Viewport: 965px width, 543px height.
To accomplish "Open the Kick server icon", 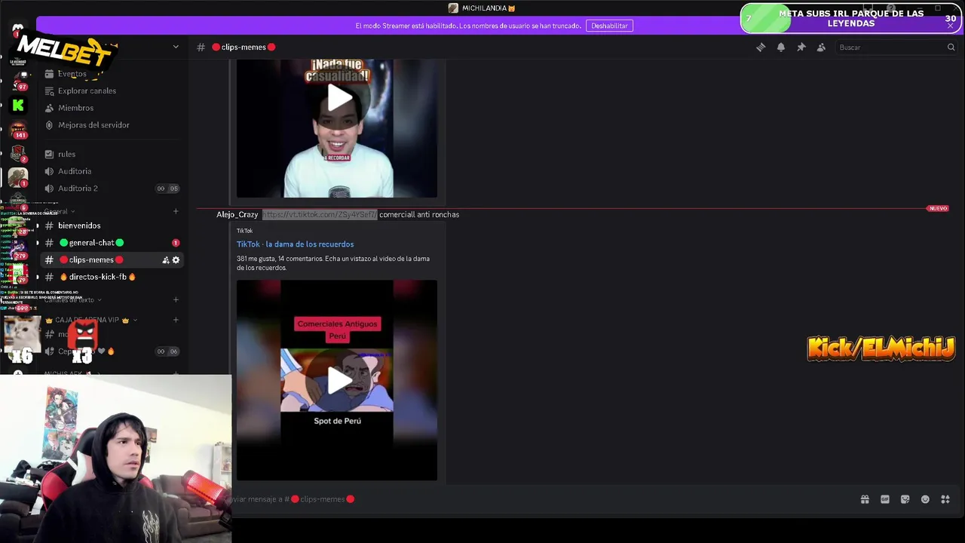I will click(x=18, y=106).
